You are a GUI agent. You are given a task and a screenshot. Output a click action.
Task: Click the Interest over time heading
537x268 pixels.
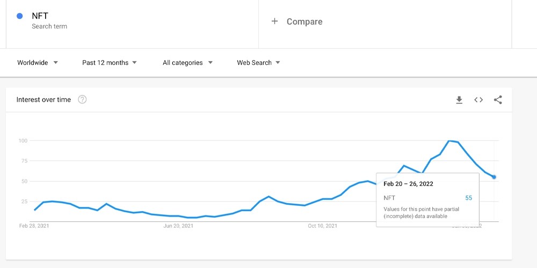tap(43, 100)
